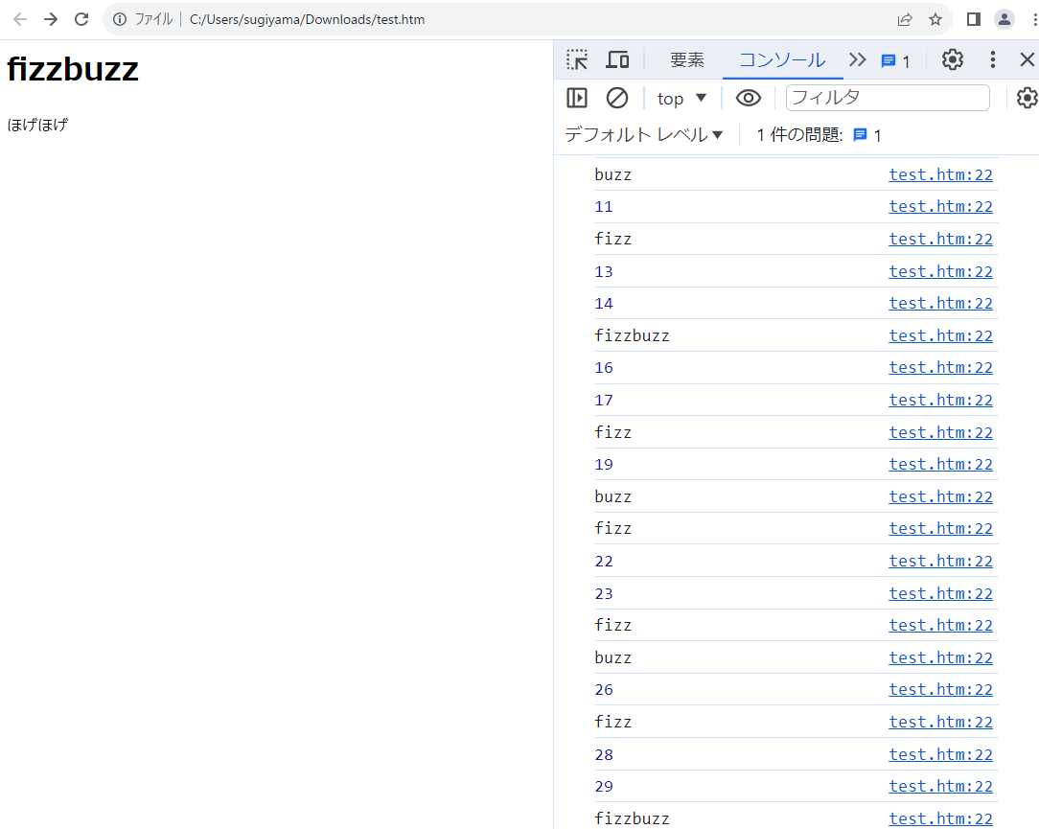The width and height of the screenshot is (1039, 829).
Task: Click the inspect element picker icon
Action: (x=577, y=59)
